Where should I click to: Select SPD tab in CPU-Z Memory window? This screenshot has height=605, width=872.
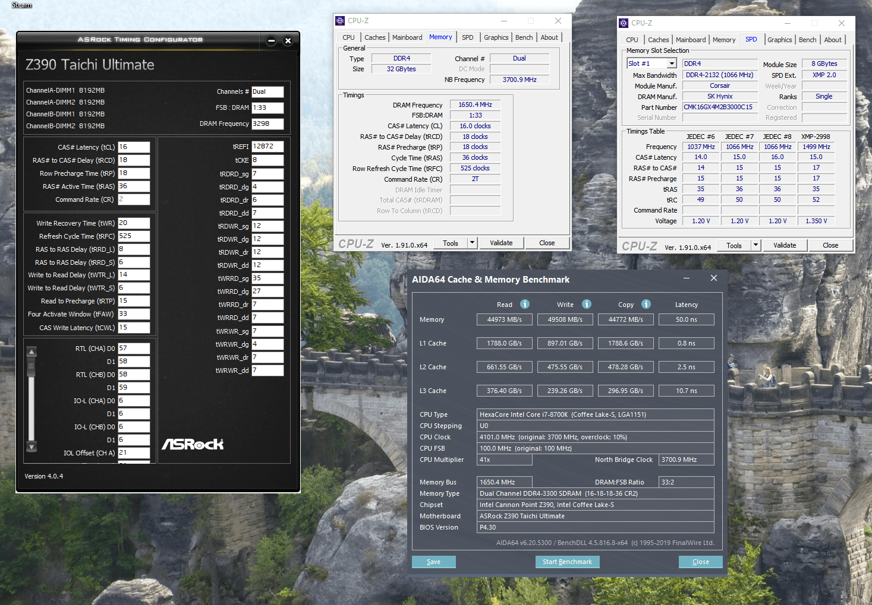click(468, 37)
